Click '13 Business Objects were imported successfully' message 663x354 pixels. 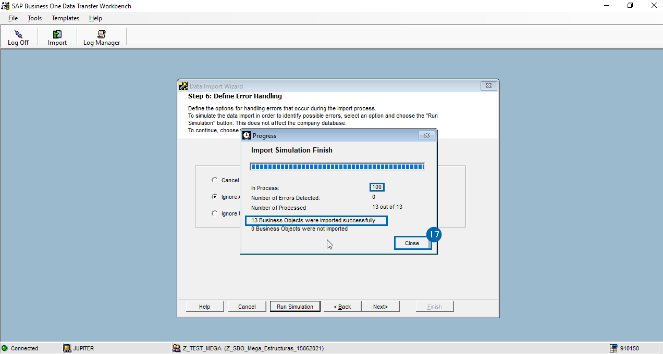point(313,220)
